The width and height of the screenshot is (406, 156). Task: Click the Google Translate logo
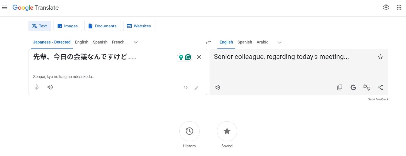36,8
